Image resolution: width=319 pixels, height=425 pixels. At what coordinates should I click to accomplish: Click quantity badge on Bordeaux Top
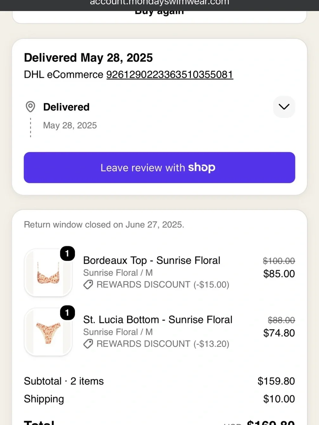point(67,253)
